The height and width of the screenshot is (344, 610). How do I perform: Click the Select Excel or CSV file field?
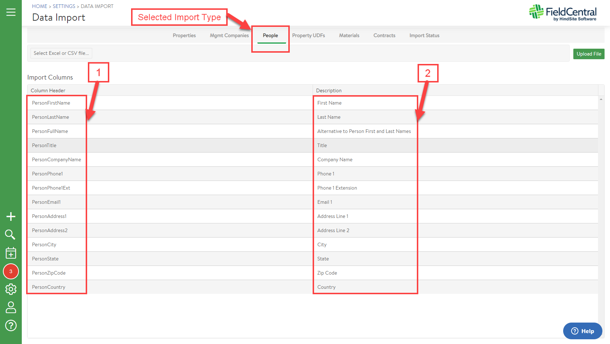click(61, 53)
